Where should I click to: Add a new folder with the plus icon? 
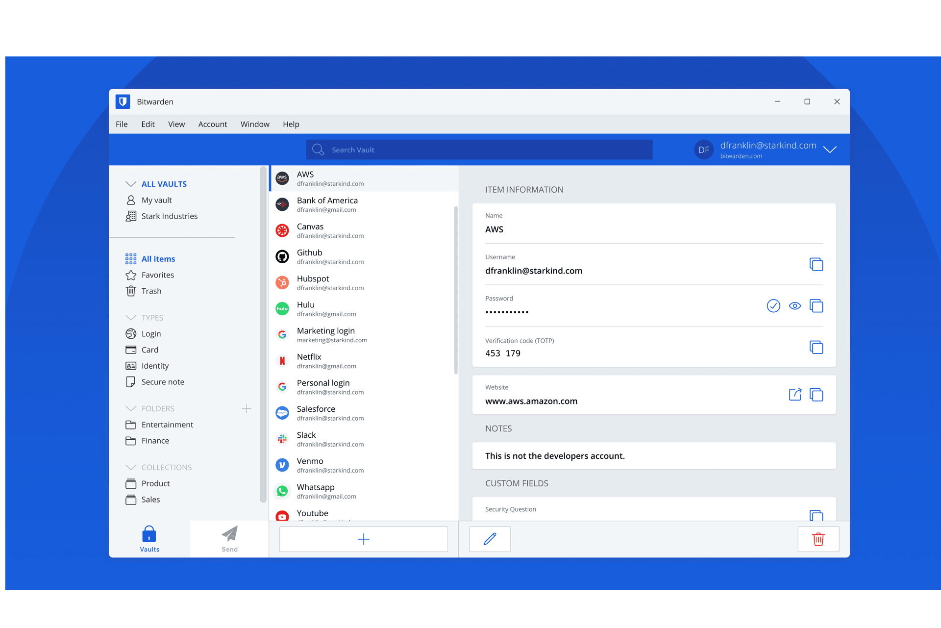(x=247, y=408)
